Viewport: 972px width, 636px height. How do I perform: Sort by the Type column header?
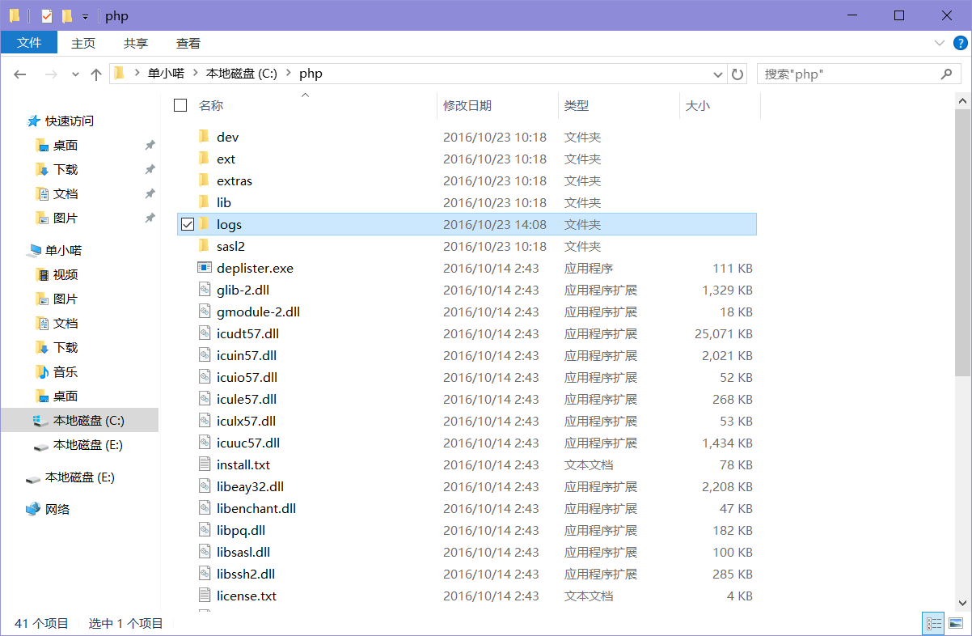pos(577,105)
